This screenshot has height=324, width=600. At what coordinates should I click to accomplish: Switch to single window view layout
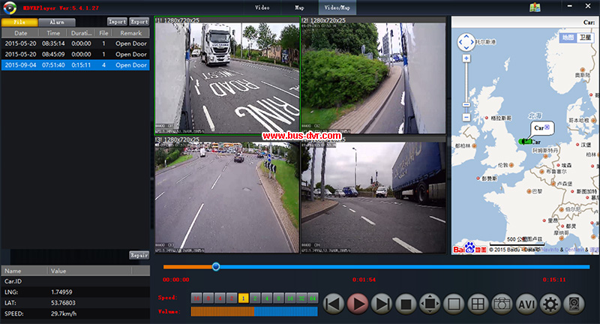pyautogui.click(x=453, y=304)
